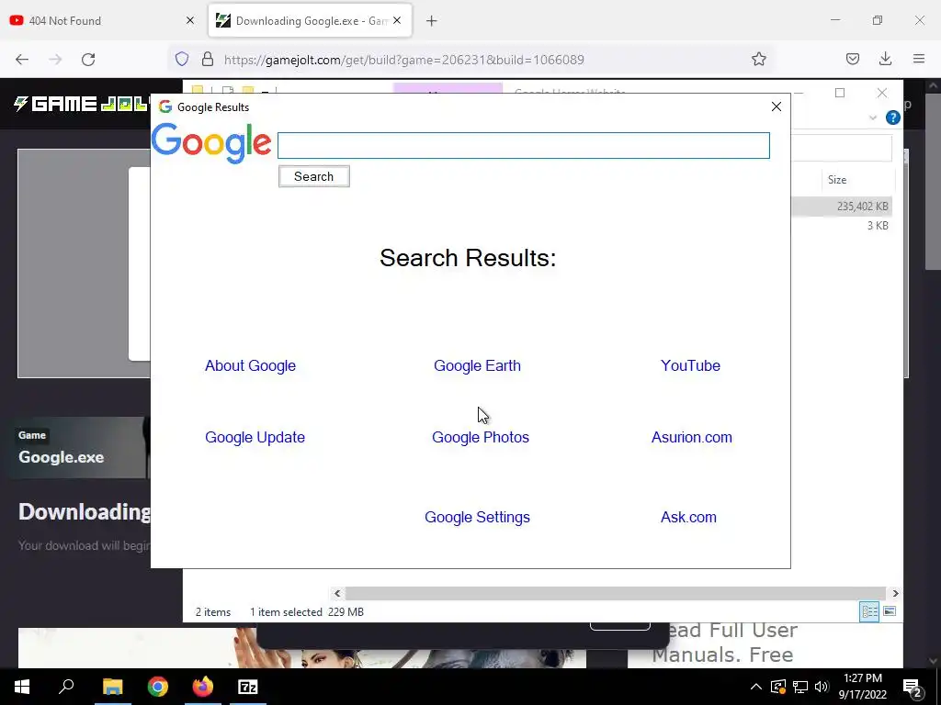Select the 3 KB file size cell
Viewport: 941px width, 705px height.
pyautogui.click(x=878, y=226)
